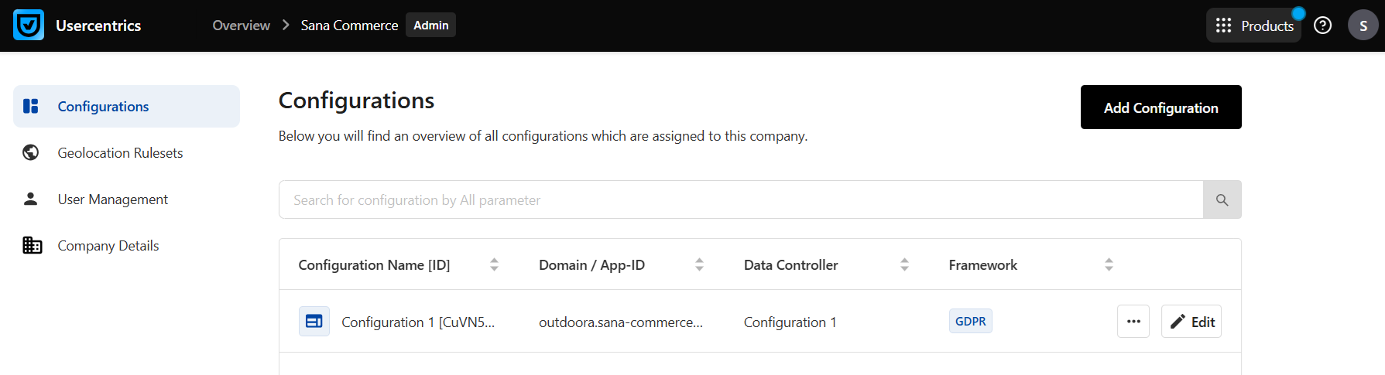Click the User Management person icon
The width and height of the screenshot is (1385, 375).
(31, 199)
